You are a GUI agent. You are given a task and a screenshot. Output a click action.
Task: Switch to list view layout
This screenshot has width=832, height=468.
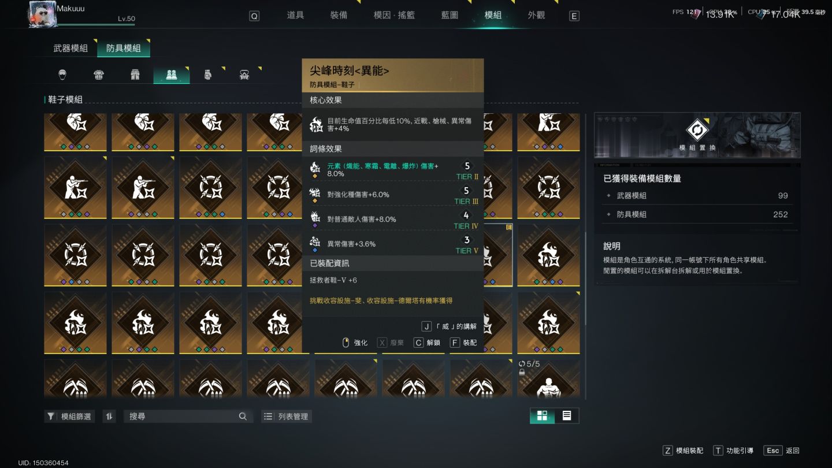(567, 416)
